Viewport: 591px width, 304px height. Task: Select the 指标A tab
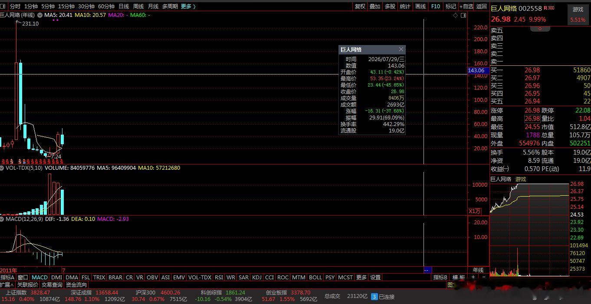(7, 277)
